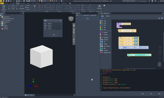Open the Lists block category
The image size is (164, 98).
pyautogui.click(x=106, y=29)
